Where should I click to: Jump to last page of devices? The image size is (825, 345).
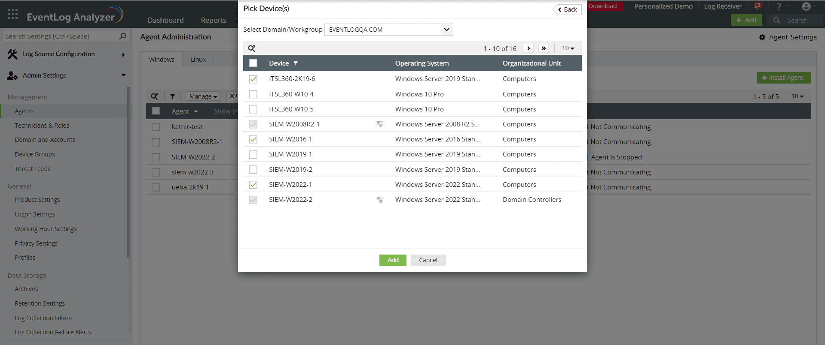pyautogui.click(x=544, y=48)
